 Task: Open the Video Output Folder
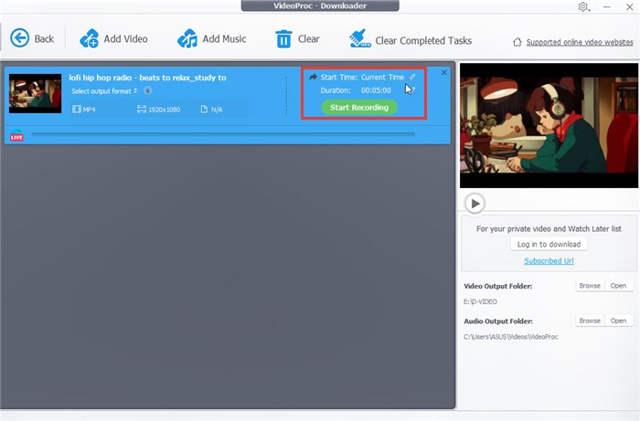[x=618, y=286]
